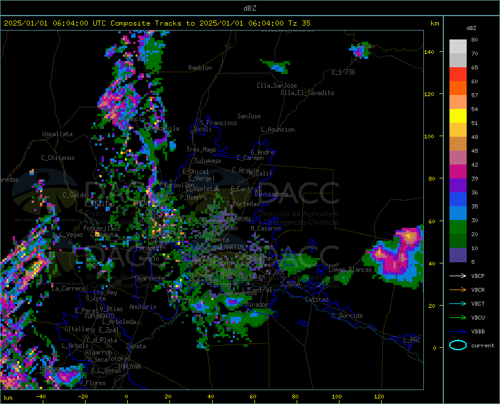Click the blue VBBB arrow in legend
Viewport: 500px width, 404px height.
[458, 332]
